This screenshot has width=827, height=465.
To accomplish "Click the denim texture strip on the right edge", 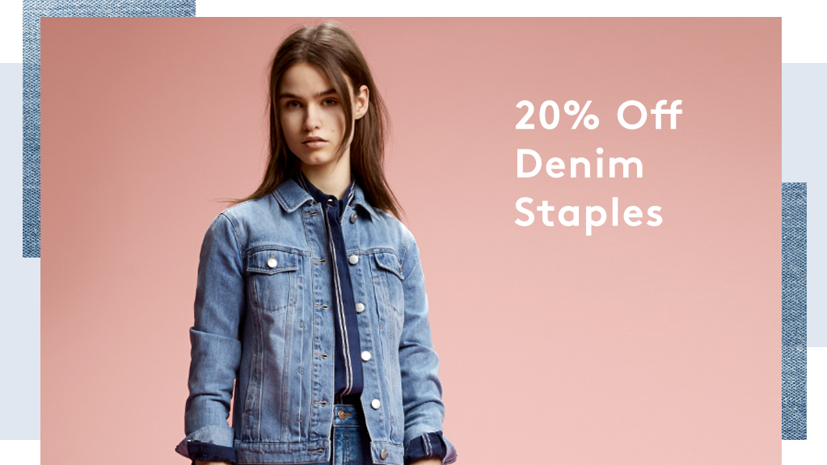I will (794, 311).
